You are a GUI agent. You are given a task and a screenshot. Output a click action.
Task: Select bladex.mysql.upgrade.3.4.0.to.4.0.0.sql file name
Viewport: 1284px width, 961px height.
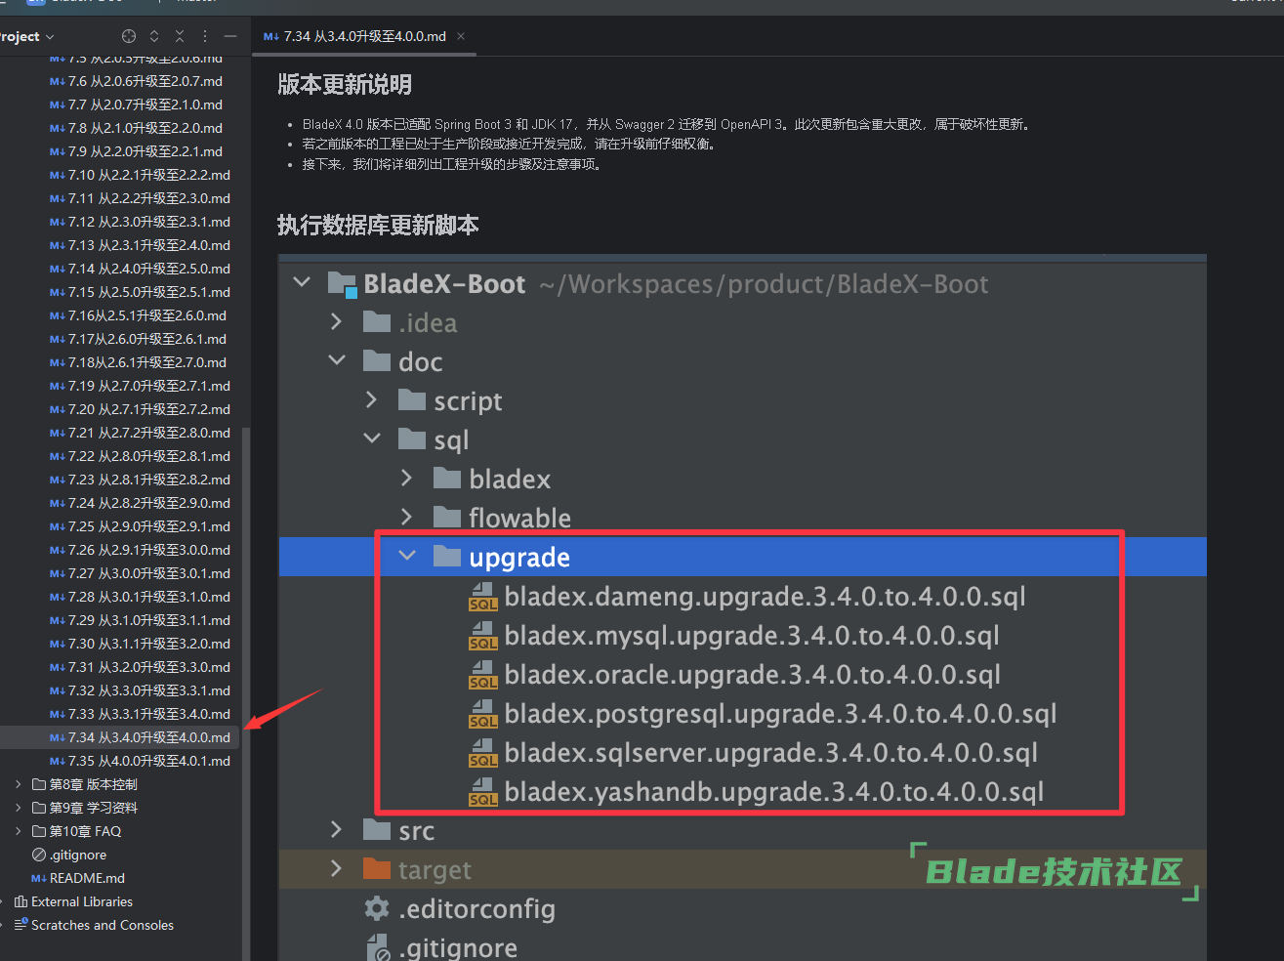coord(752,636)
